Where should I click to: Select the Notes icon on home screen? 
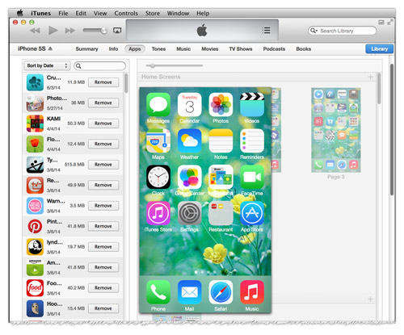pyautogui.click(x=221, y=140)
